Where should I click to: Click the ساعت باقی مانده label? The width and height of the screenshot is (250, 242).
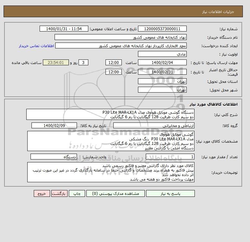[27, 63]
